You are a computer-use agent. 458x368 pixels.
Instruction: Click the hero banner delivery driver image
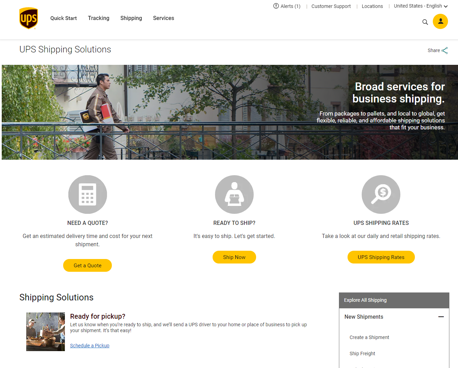coord(230,112)
